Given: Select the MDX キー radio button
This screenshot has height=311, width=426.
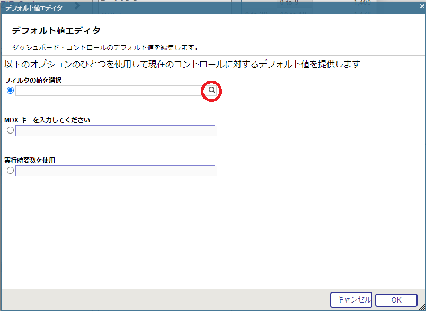Looking at the screenshot, I should click(10, 130).
